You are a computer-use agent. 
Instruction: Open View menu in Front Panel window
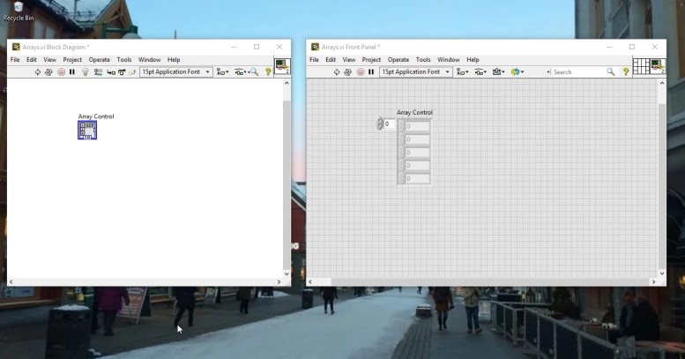pyautogui.click(x=348, y=59)
